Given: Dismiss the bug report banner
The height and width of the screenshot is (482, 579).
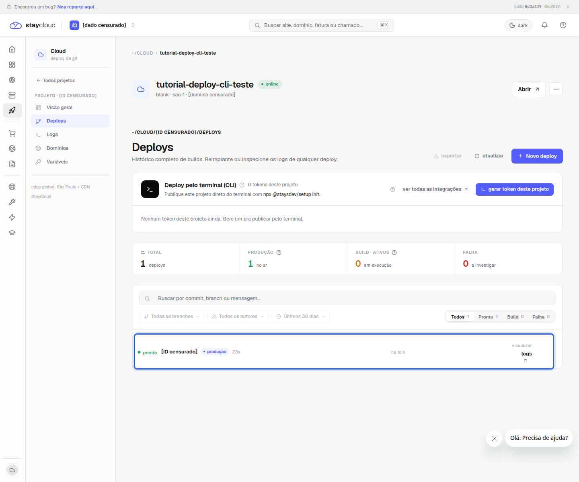Looking at the screenshot, I should [568, 7].
